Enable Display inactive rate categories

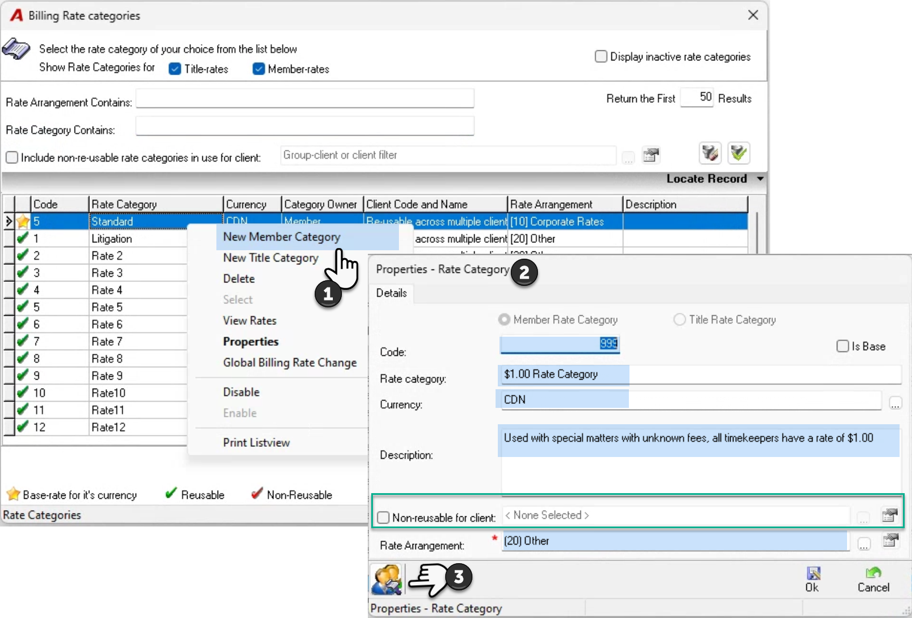pos(601,56)
